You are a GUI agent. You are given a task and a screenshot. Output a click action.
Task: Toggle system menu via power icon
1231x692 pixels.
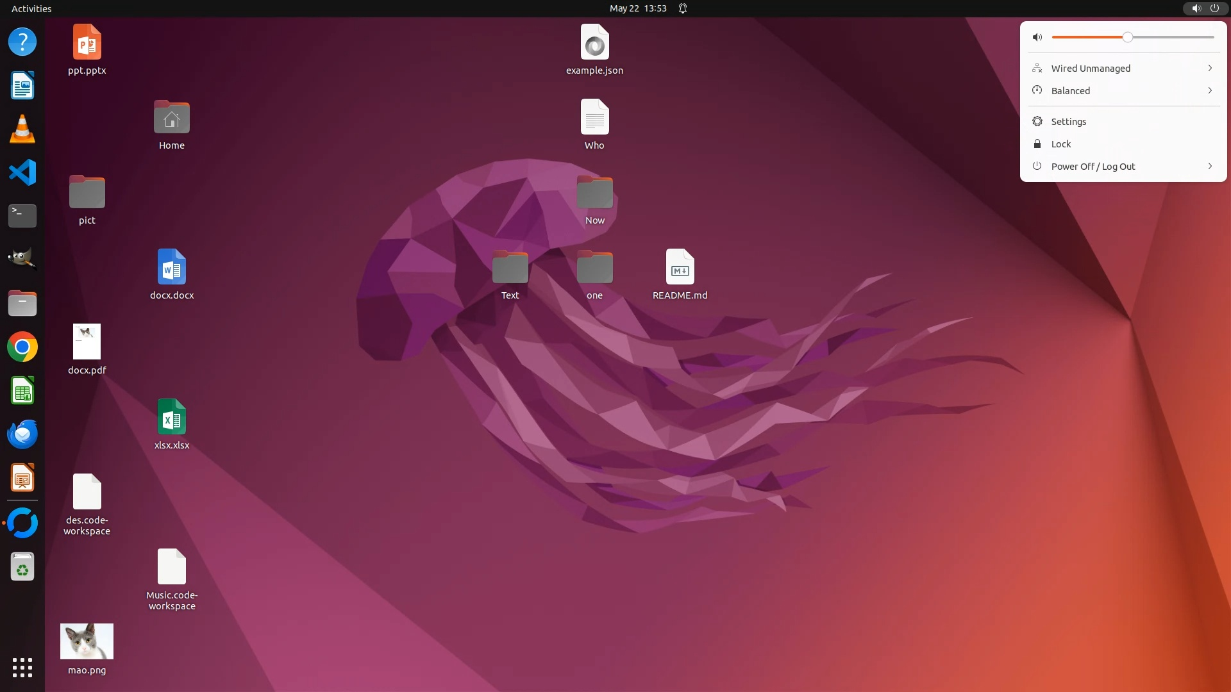(1214, 8)
